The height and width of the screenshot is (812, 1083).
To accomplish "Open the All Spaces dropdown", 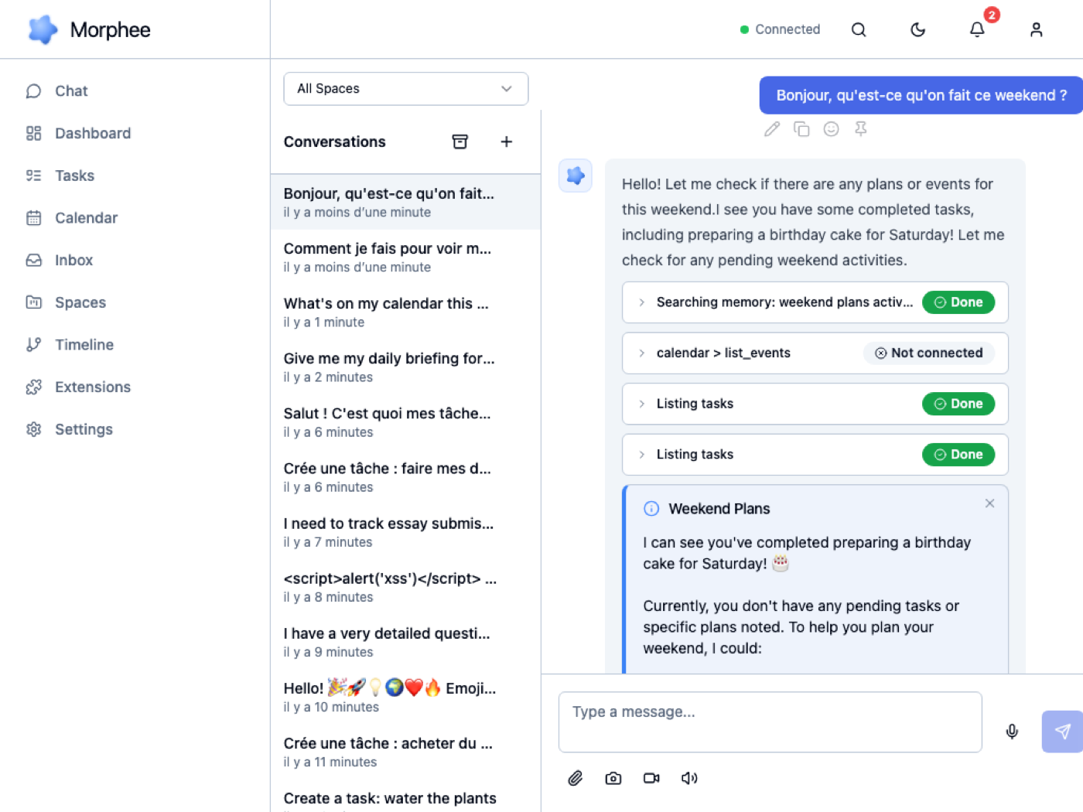I will [x=405, y=88].
